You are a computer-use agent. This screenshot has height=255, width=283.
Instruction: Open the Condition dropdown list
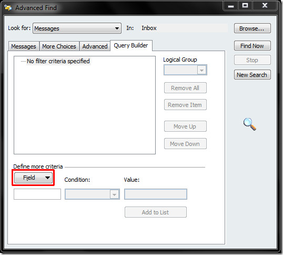(x=92, y=194)
